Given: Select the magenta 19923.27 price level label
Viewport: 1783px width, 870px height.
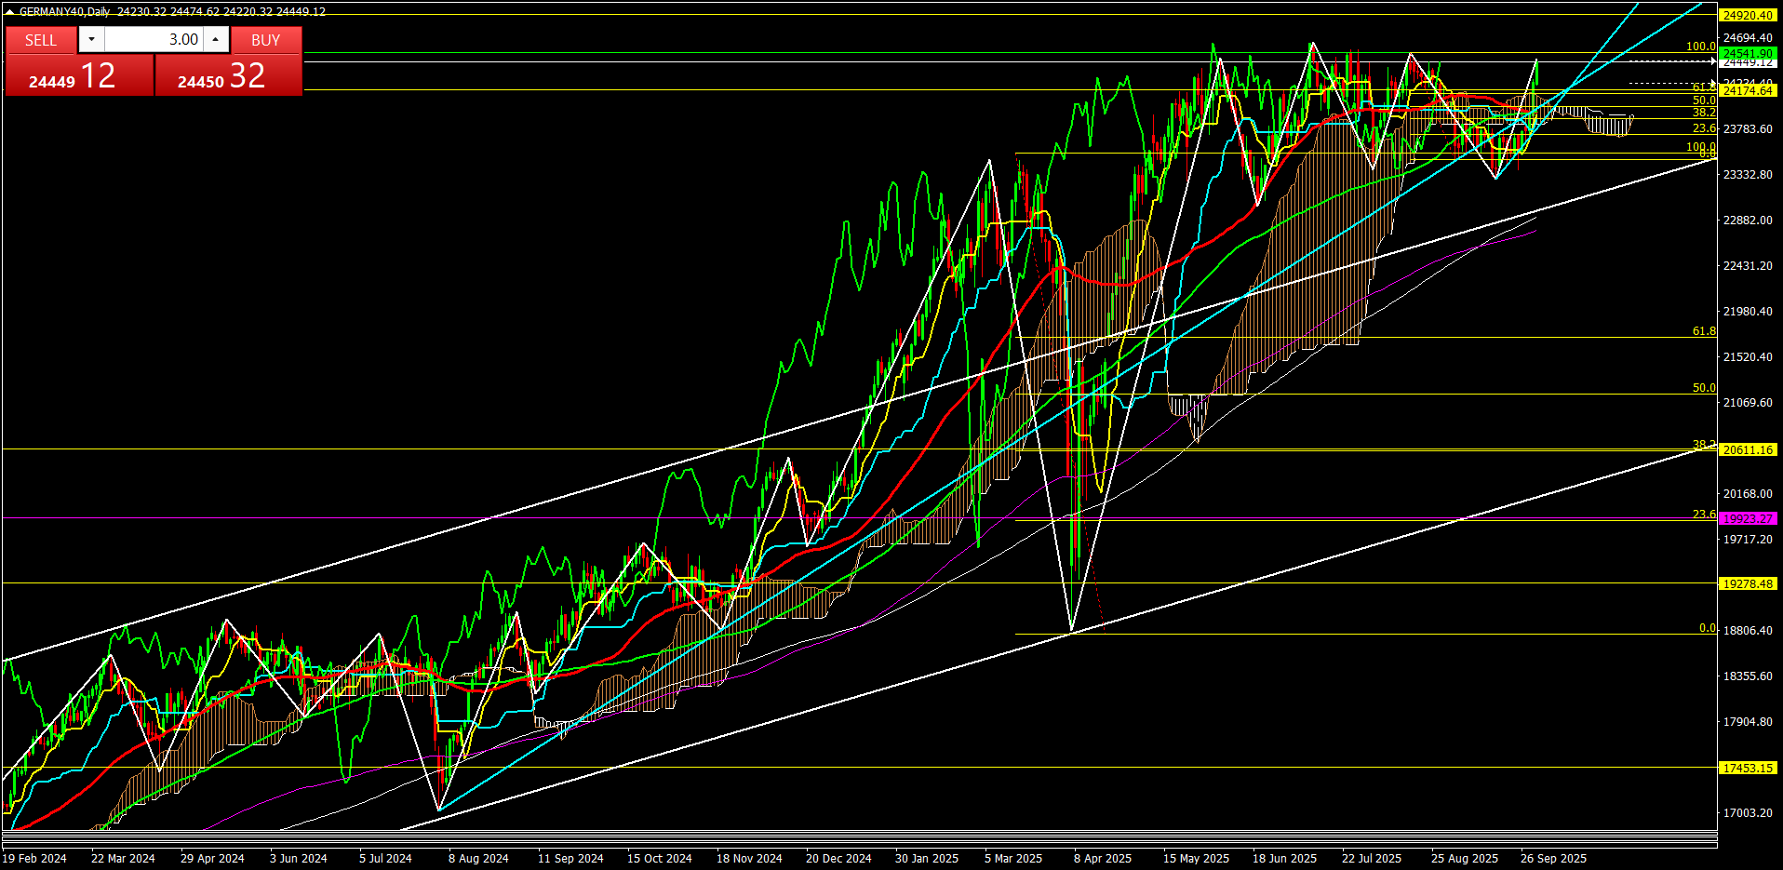Looking at the screenshot, I should pos(1747,518).
